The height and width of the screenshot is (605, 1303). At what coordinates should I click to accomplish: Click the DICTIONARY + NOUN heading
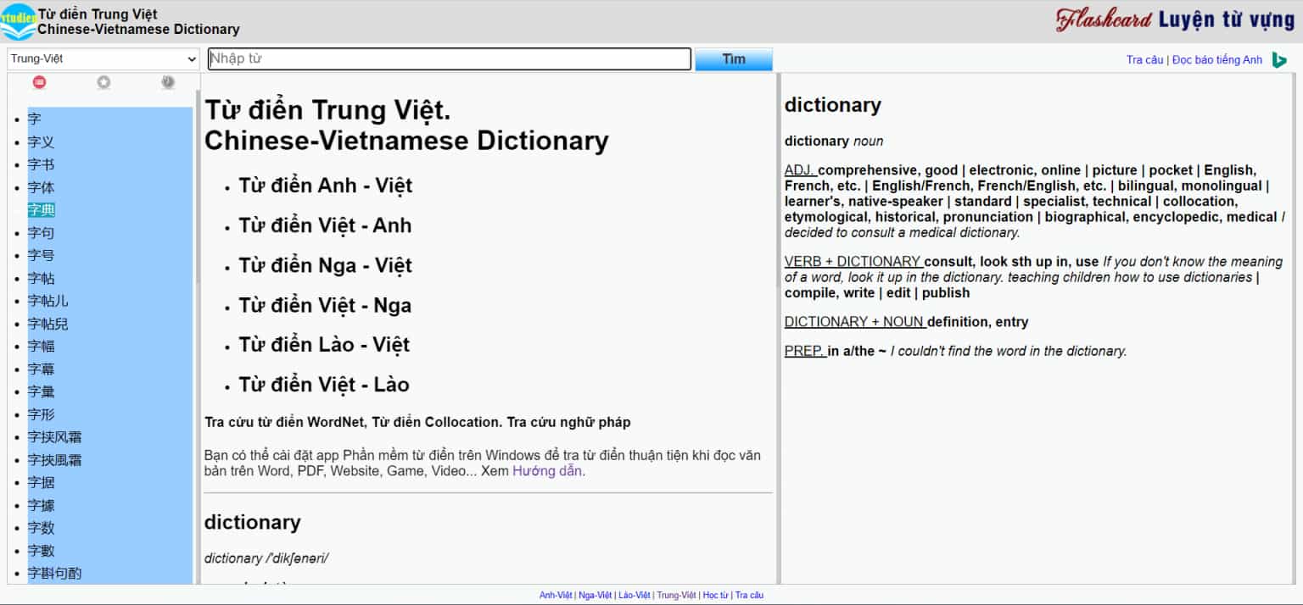(855, 322)
